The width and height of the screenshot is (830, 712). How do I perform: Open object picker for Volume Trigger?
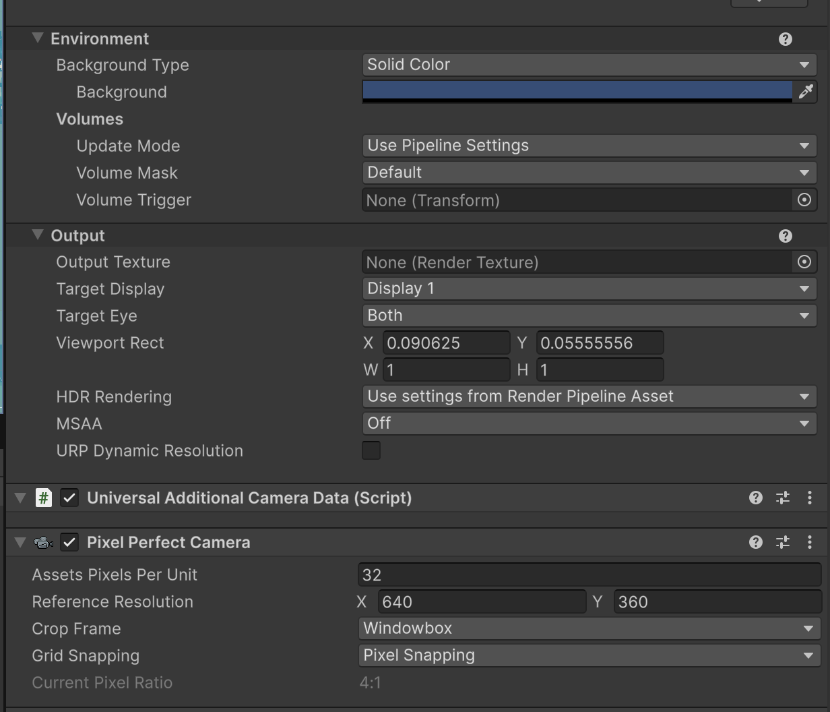click(x=804, y=200)
